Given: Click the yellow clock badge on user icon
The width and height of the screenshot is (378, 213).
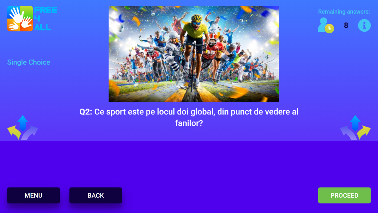Looking at the screenshot, I should click(330, 28).
